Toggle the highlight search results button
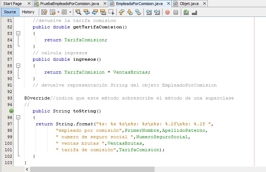The image size is (266, 172). pos(103,12)
